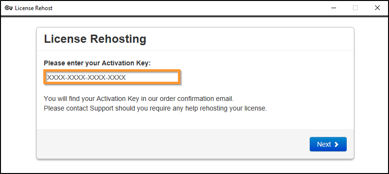The width and height of the screenshot is (389, 174).
Task: Minimize the License Rehost window
Action: [x=334, y=8]
